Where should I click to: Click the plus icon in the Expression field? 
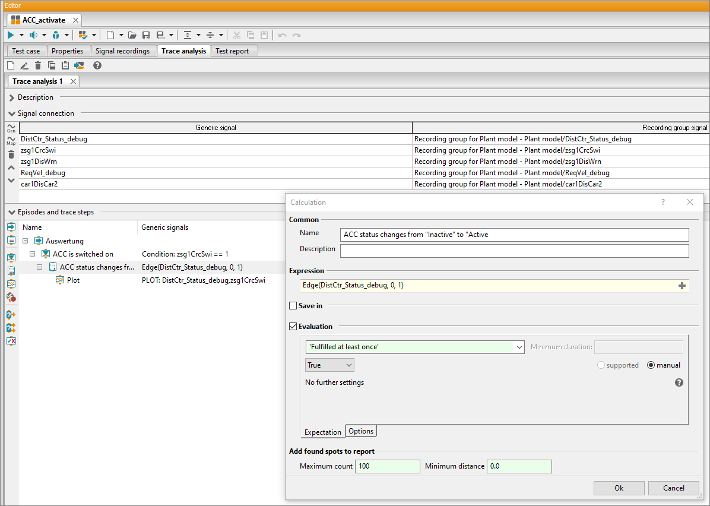pos(682,286)
